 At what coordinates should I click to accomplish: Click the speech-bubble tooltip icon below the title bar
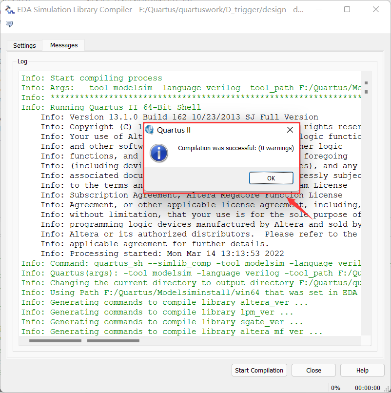tap(9, 24)
